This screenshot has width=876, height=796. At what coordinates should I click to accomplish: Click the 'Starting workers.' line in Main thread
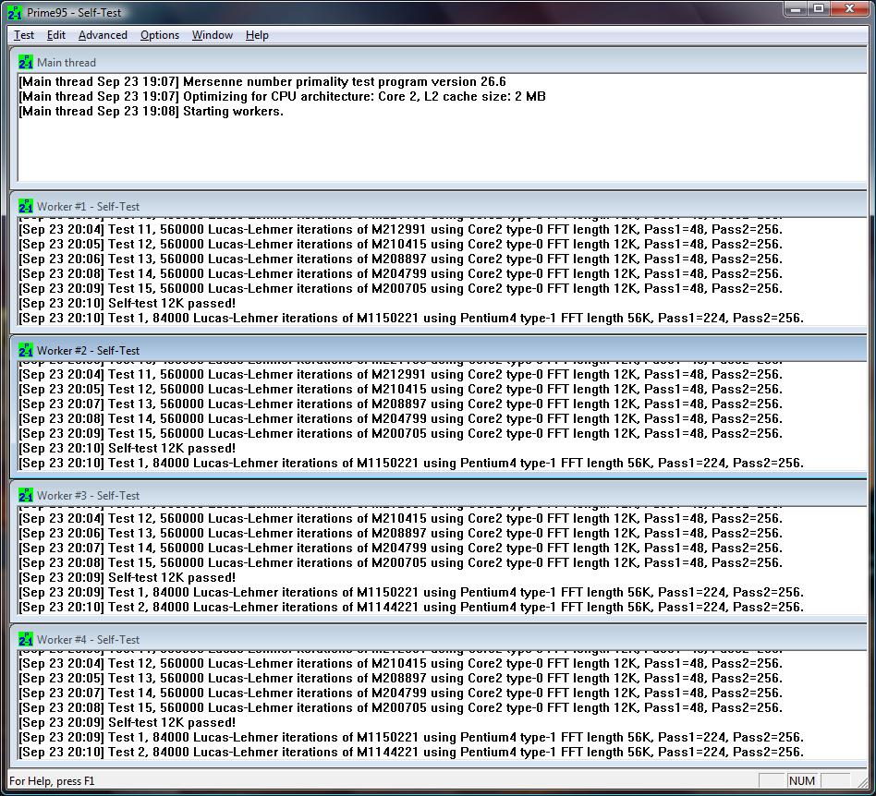point(152,111)
